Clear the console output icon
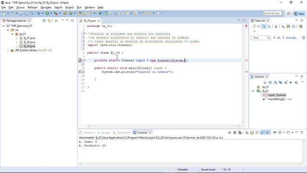Screen dimensions: 307x173 tap(247, 133)
